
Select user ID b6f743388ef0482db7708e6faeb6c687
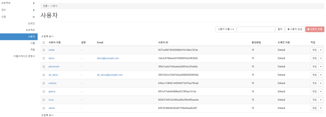[x=178, y=108]
